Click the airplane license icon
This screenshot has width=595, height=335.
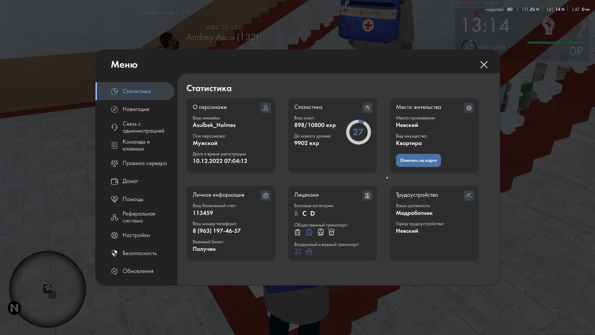(x=298, y=252)
